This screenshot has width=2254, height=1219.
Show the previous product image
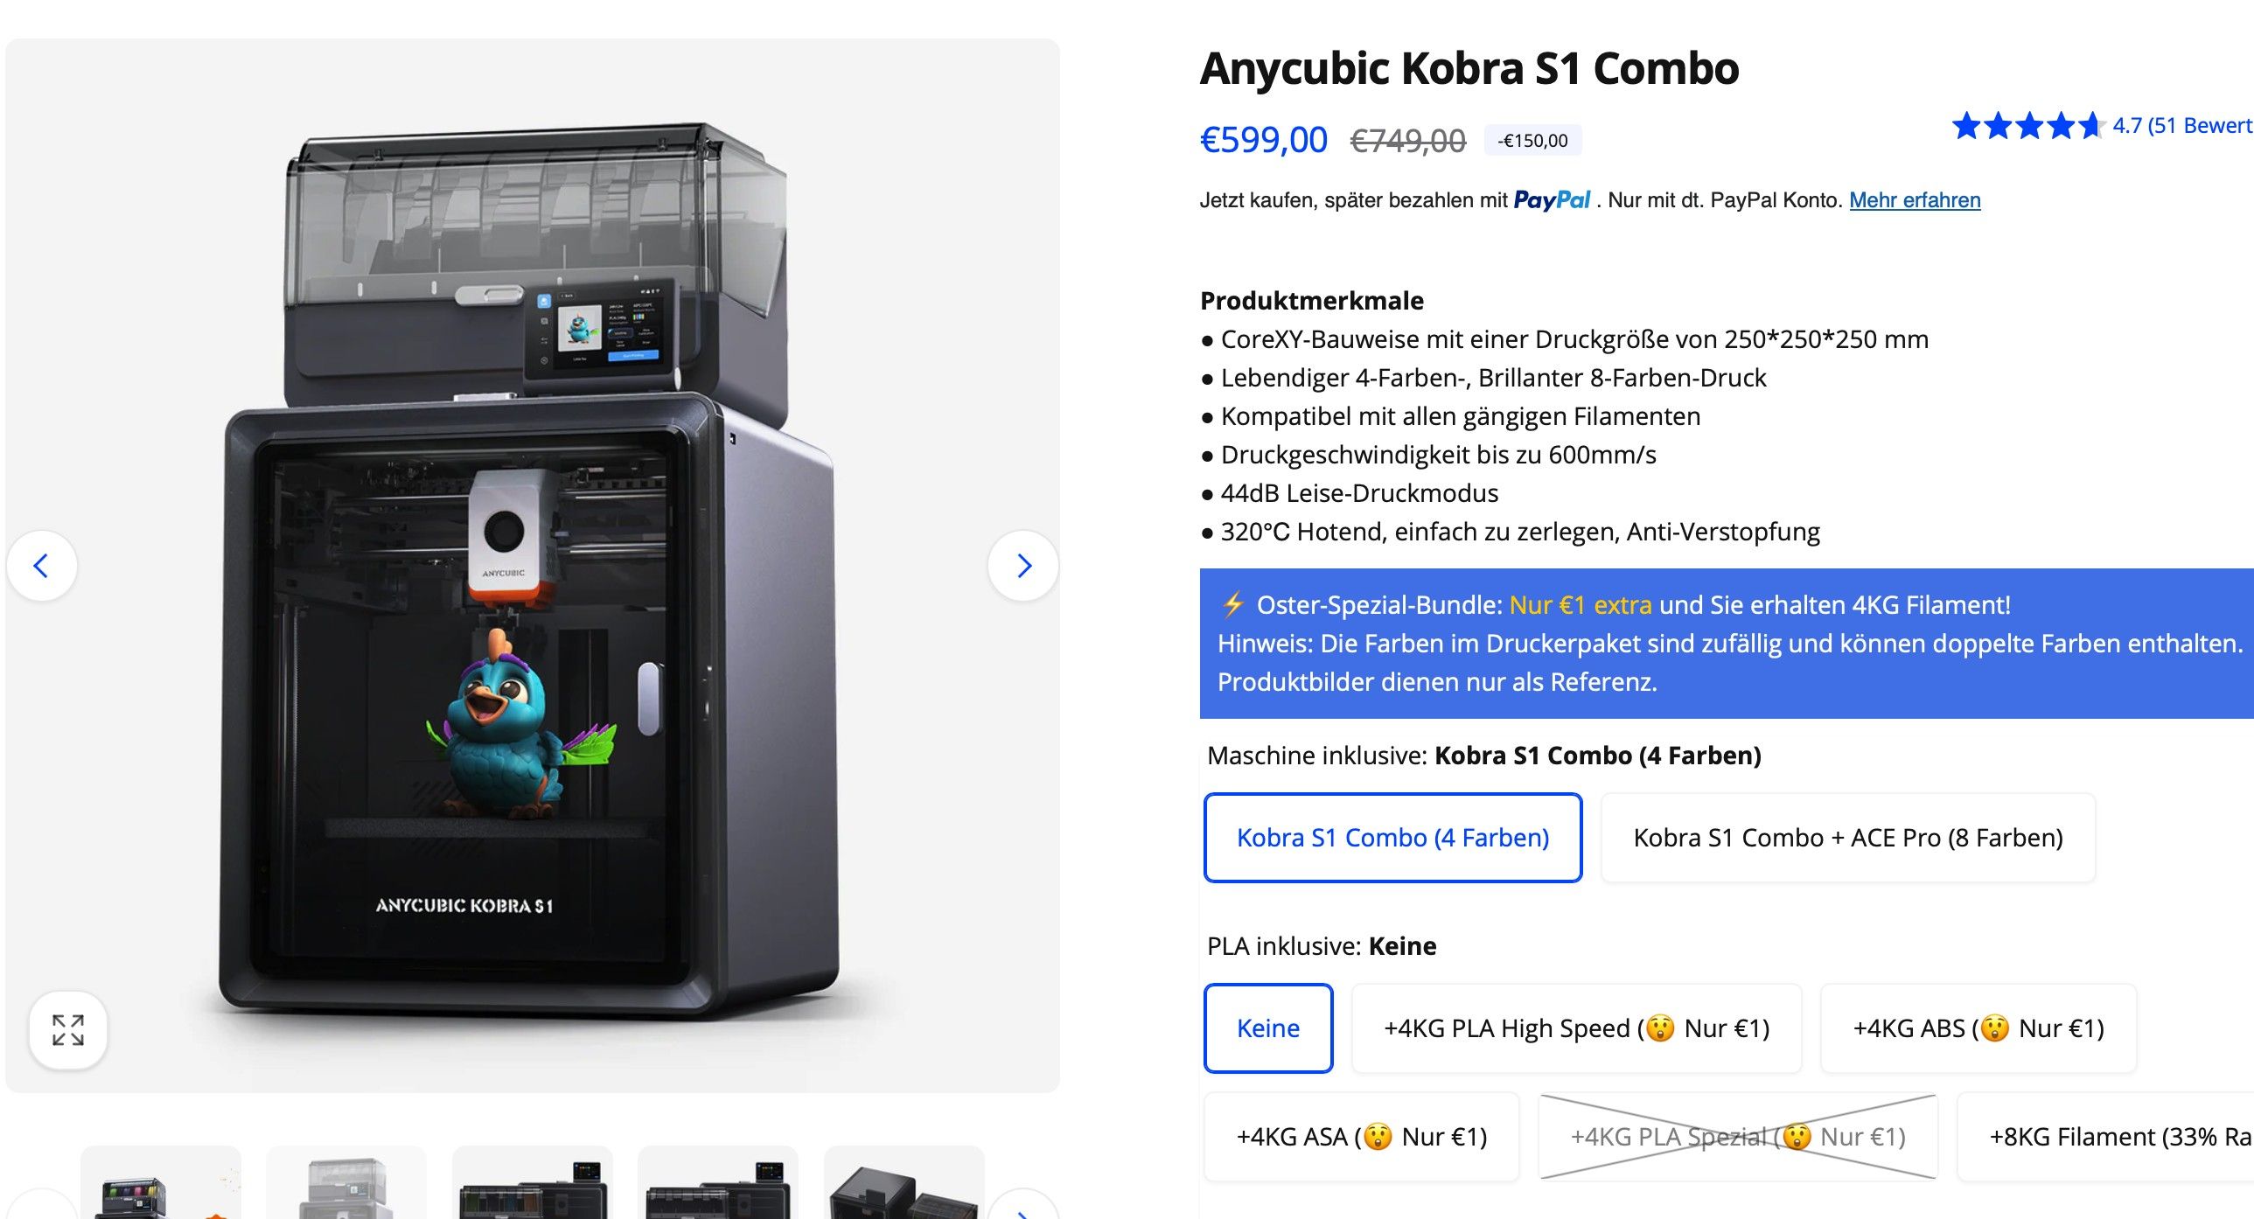click(41, 566)
